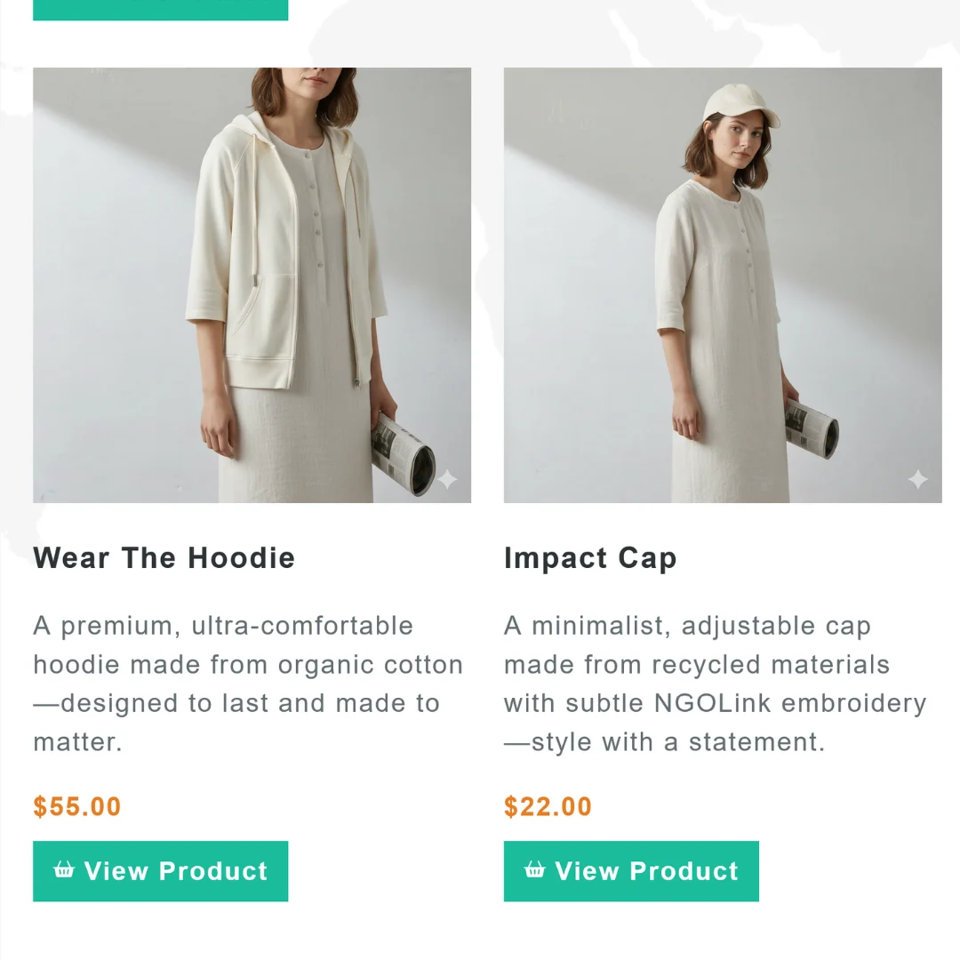Viewport: 960px width, 960px height.
Task: Click basket icon on hoodie's View Product button
Action: 64,869
